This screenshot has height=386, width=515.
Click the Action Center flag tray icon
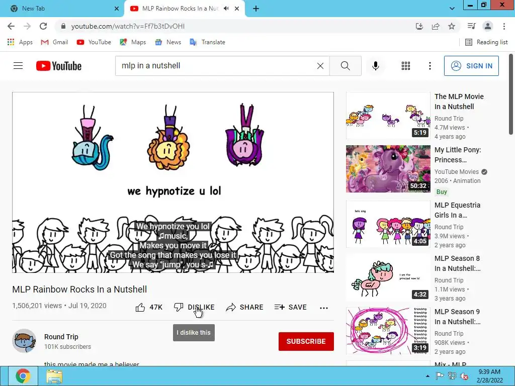click(440, 376)
